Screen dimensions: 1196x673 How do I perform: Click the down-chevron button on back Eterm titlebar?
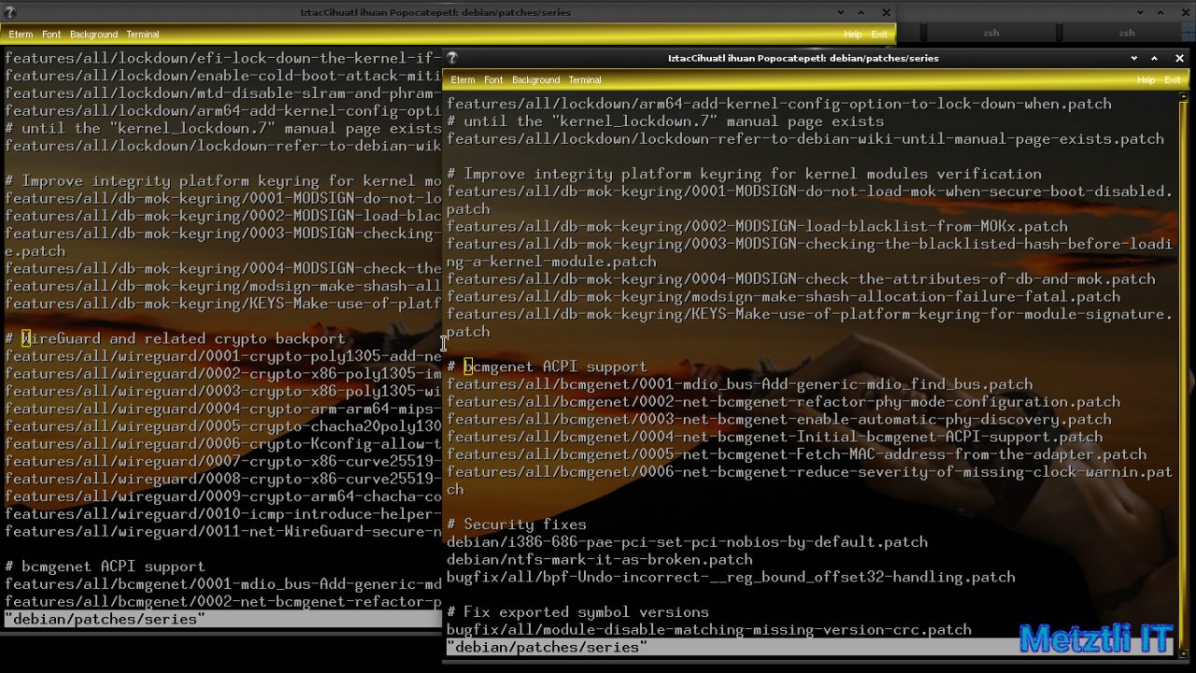843,13
